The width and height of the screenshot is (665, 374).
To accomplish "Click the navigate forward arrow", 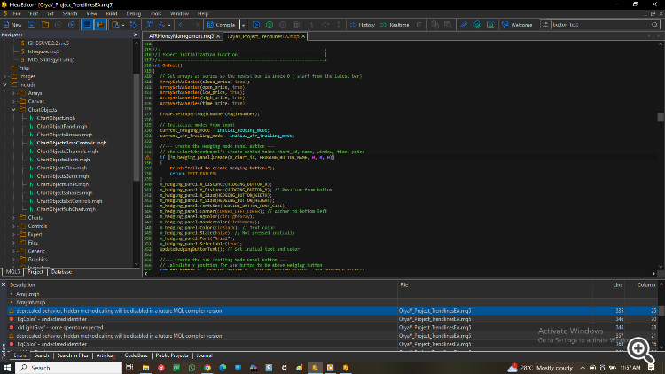I will pos(196,25).
